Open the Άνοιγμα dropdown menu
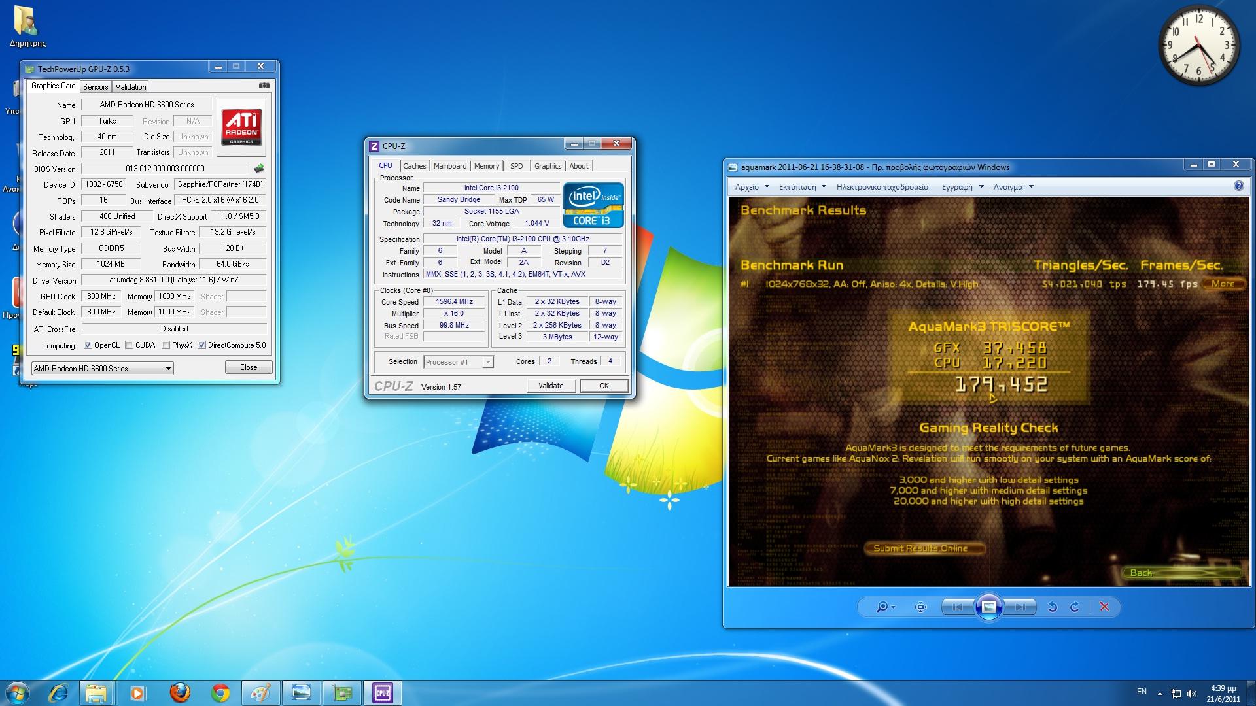This screenshot has height=706, width=1256. (1013, 187)
